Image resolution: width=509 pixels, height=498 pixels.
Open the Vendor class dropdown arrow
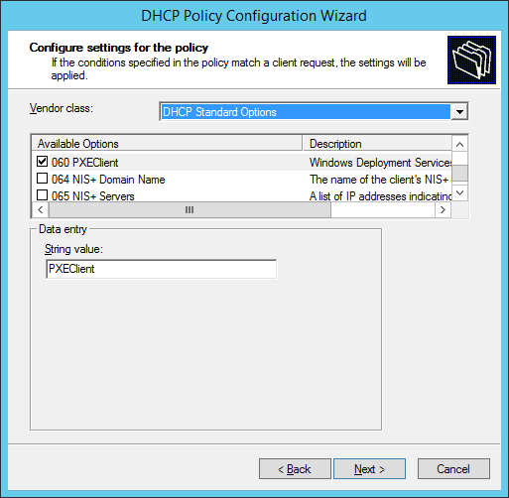pyautogui.click(x=459, y=112)
